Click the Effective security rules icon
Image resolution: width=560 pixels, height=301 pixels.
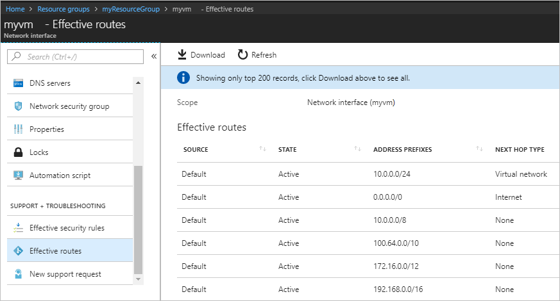click(x=18, y=228)
